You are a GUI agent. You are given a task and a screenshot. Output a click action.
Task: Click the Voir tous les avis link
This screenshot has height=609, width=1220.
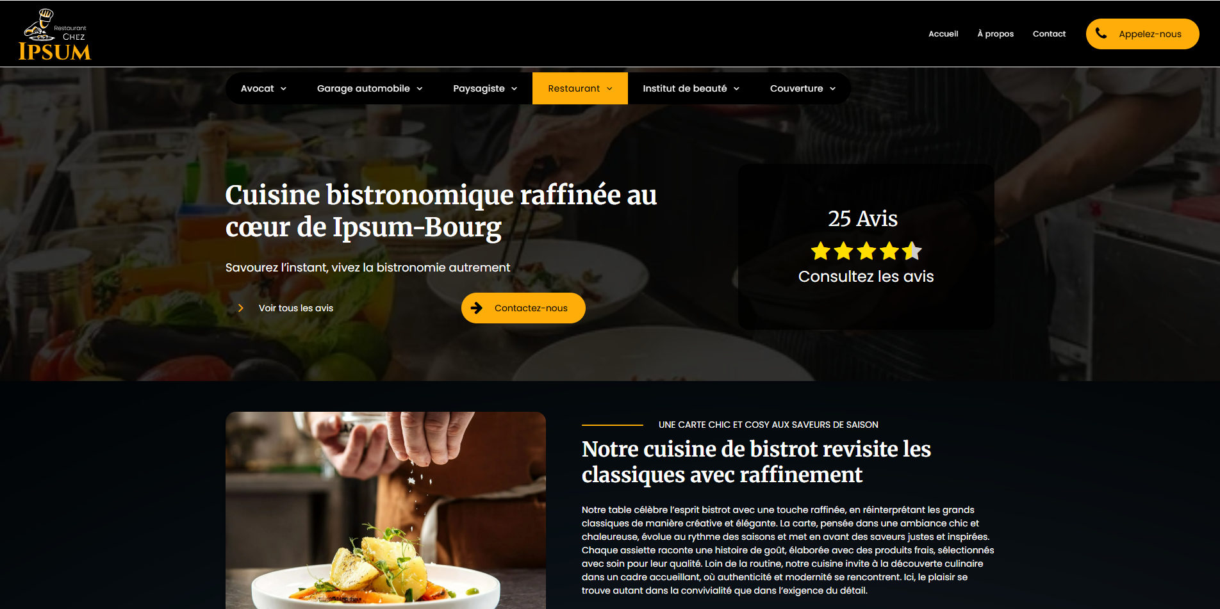(x=296, y=308)
